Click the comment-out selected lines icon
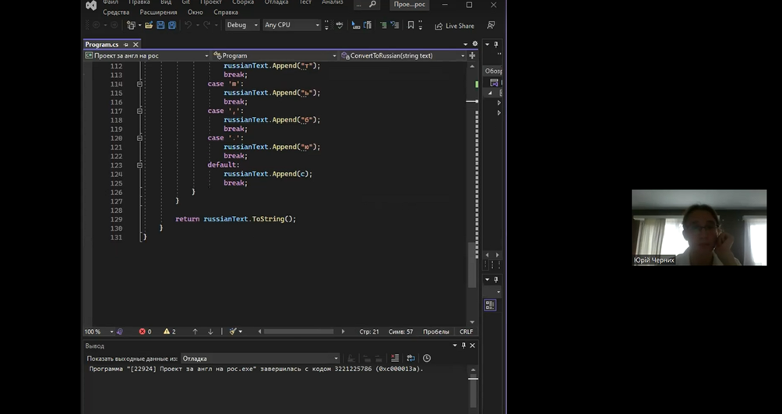 click(383, 25)
